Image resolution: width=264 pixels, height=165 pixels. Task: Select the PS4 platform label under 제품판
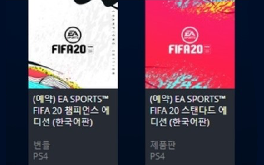(157, 156)
